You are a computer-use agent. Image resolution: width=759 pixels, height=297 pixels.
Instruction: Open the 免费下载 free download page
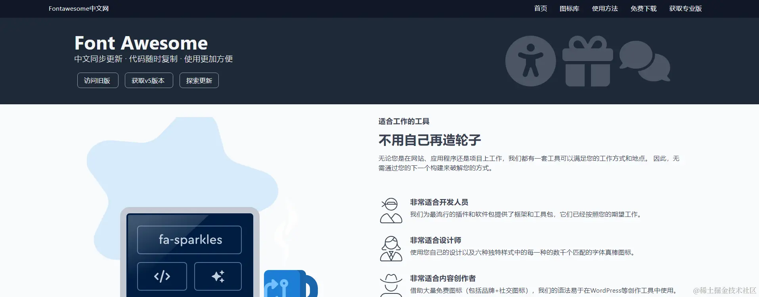click(x=644, y=9)
